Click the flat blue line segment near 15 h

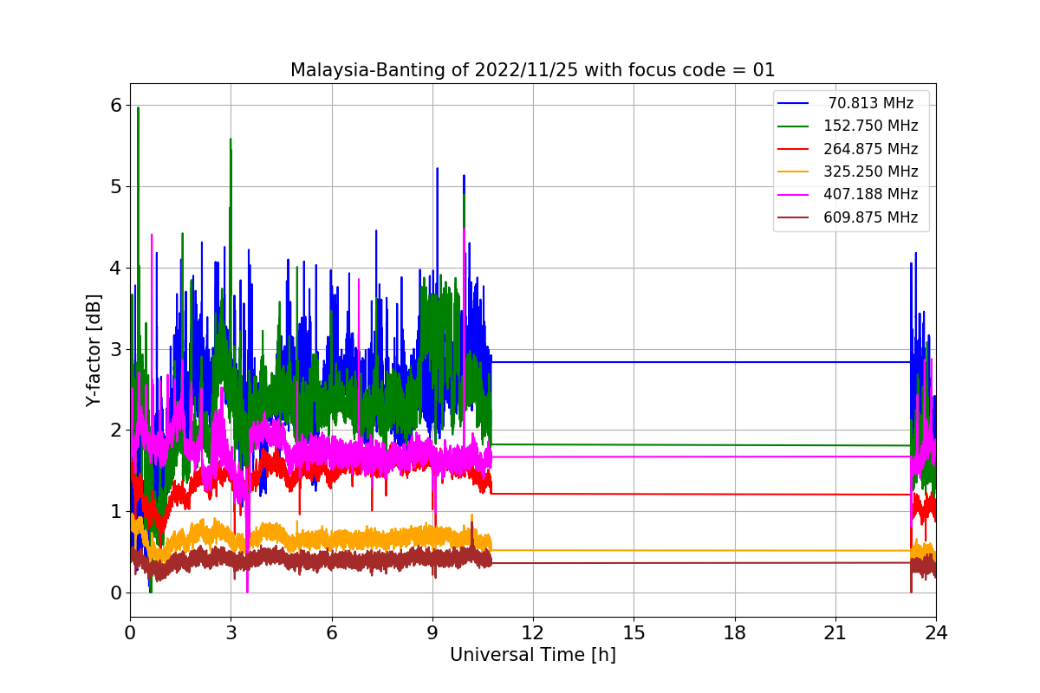(634, 362)
